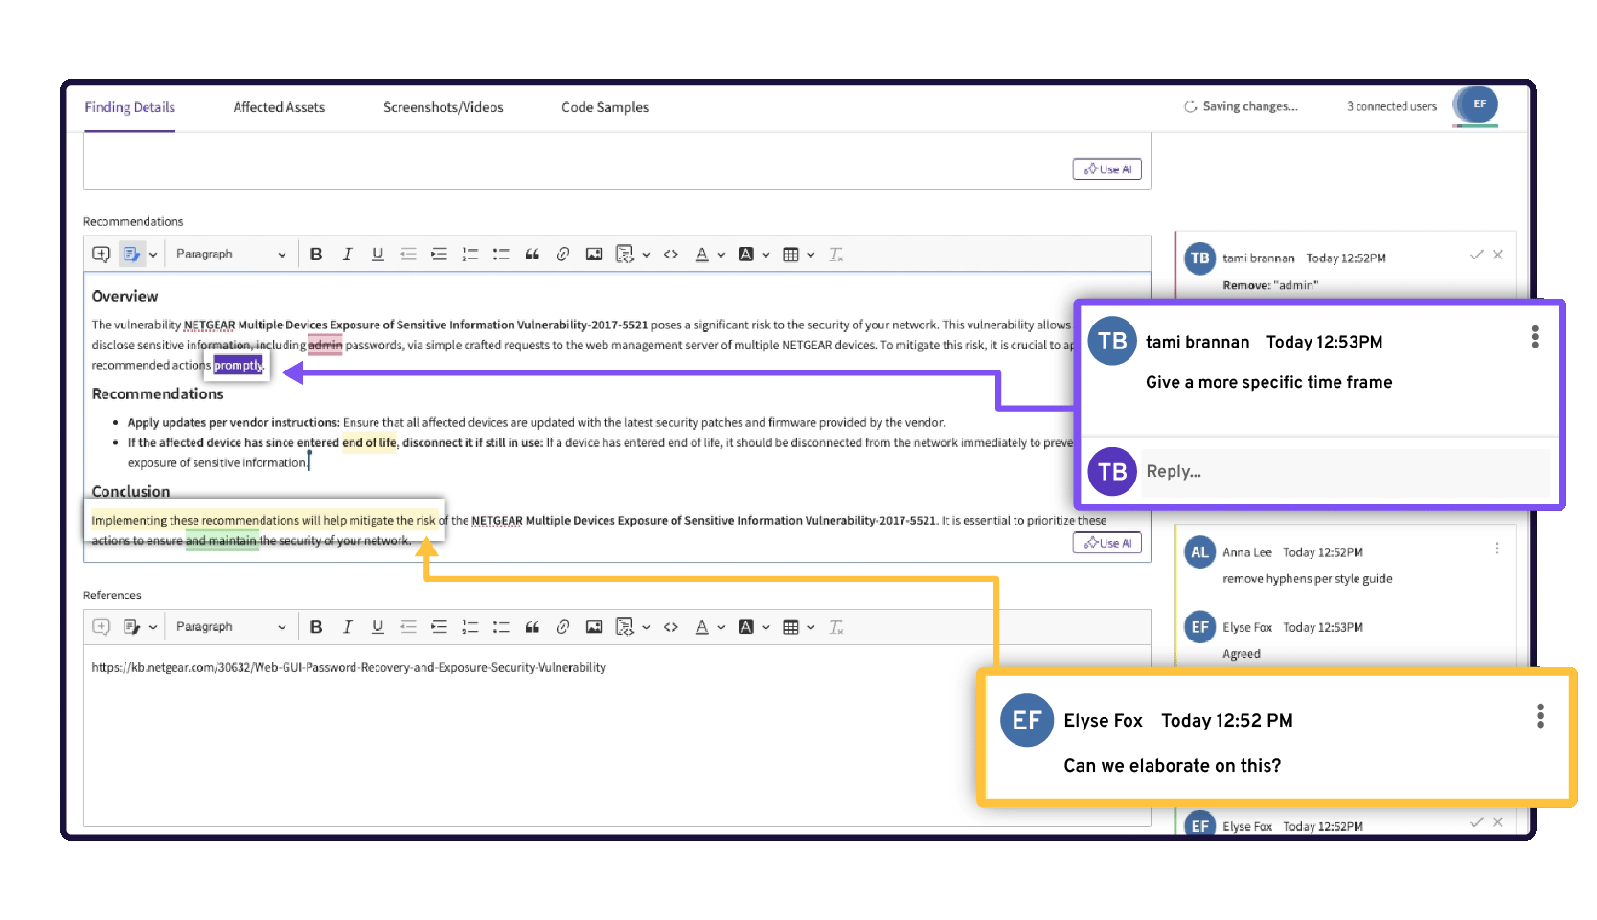Add a comment in Recommendations toolbar

click(x=101, y=255)
